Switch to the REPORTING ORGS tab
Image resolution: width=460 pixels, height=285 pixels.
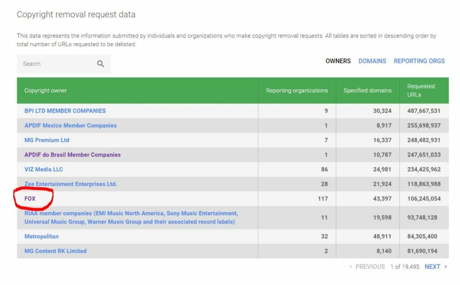pos(419,61)
